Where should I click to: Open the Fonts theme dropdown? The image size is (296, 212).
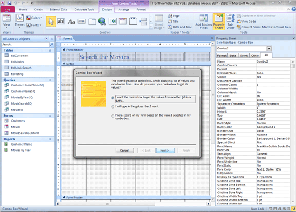tap(34, 25)
